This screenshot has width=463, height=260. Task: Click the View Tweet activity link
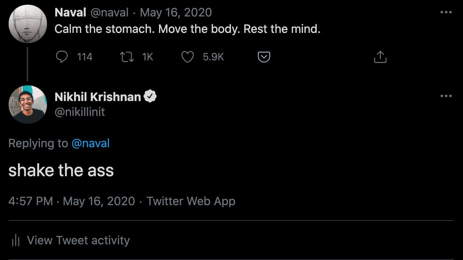tap(78, 240)
